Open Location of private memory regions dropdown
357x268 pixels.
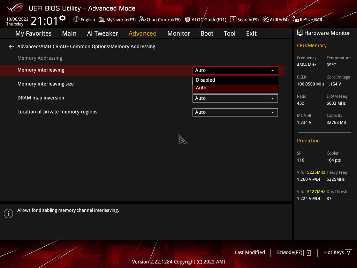235,112
